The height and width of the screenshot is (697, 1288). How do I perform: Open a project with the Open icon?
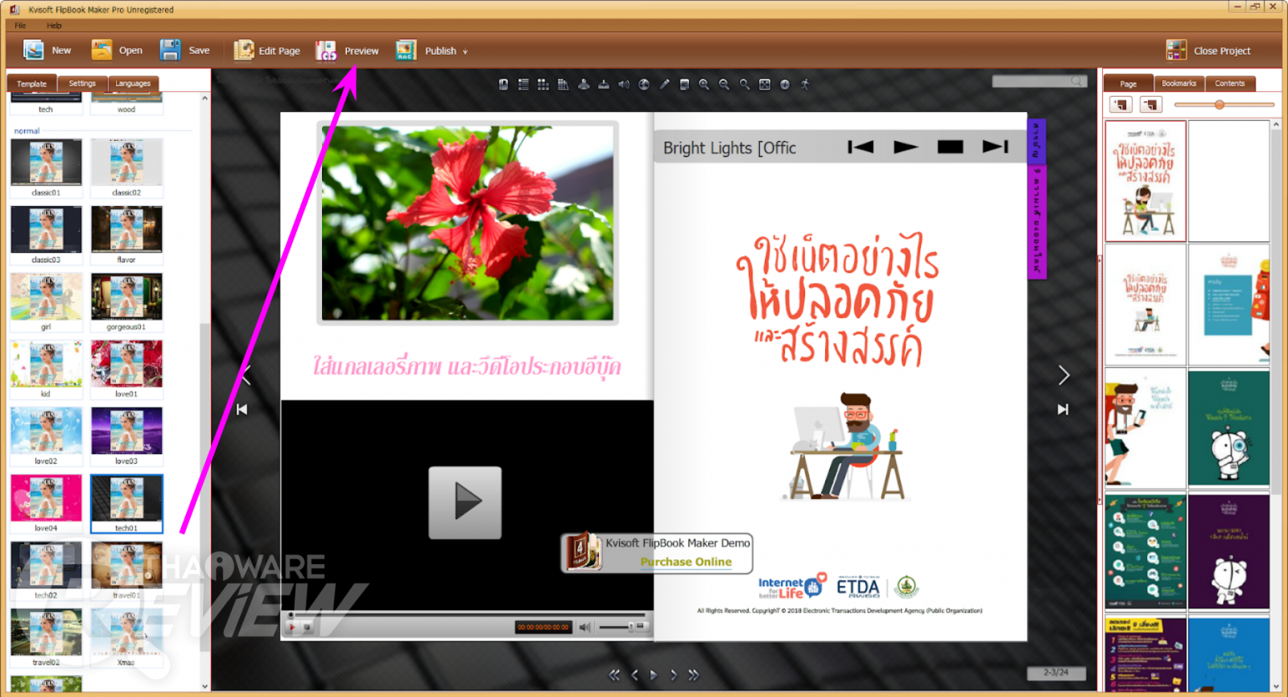(x=101, y=50)
